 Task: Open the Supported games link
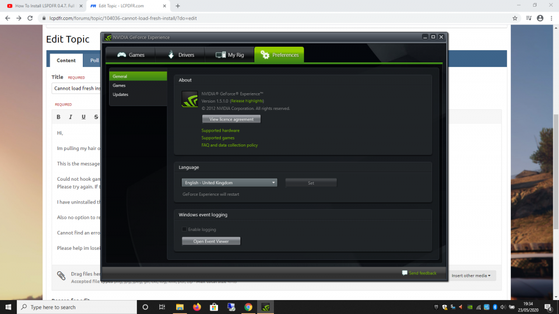218,138
